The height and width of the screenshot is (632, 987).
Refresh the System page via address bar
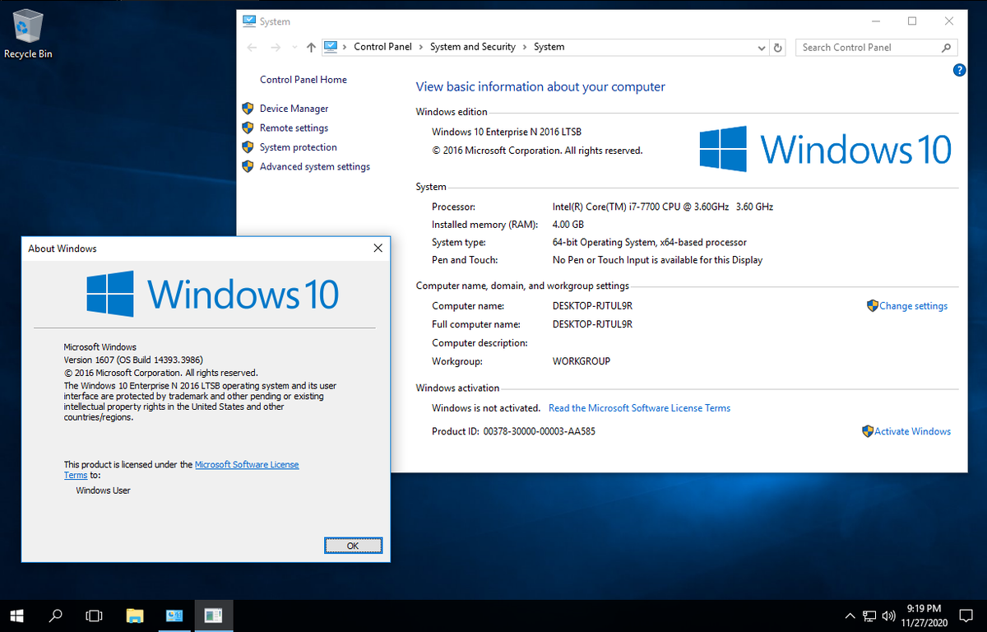tap(778, 48)
